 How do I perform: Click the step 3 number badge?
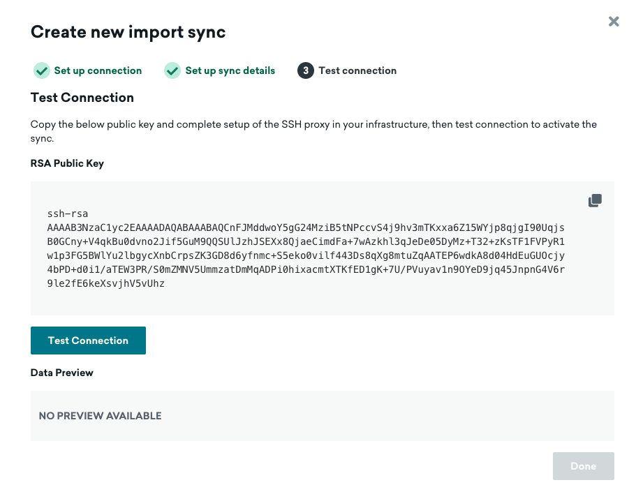point(305,70)
